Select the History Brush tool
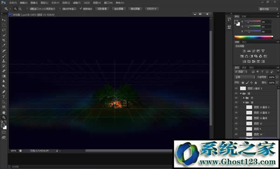The image size is (280, 169). click(4, 66)
